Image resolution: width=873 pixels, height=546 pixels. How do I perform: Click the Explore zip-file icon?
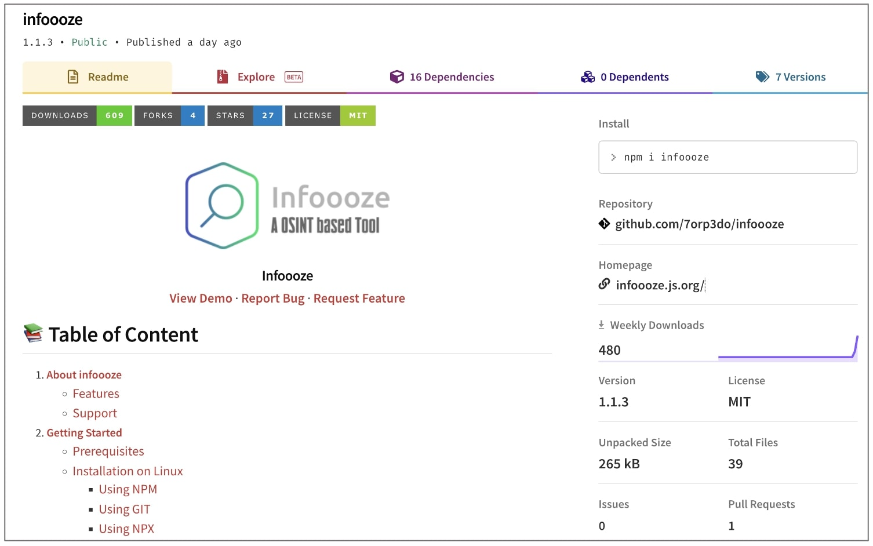point(223,77)
